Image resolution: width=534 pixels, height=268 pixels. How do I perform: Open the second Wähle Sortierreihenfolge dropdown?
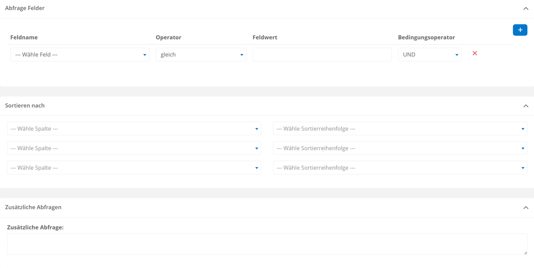(x=400, y=148)
